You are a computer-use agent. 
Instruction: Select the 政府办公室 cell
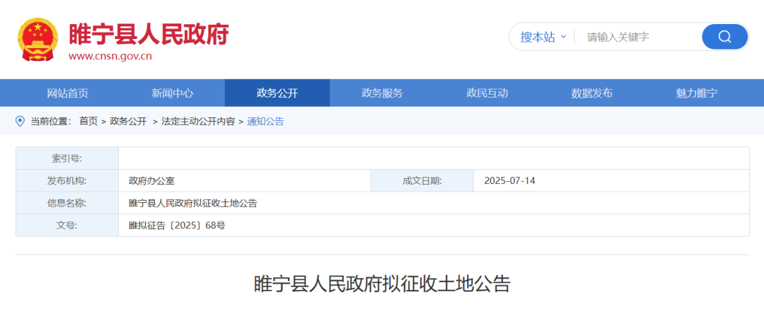(245, 181)
